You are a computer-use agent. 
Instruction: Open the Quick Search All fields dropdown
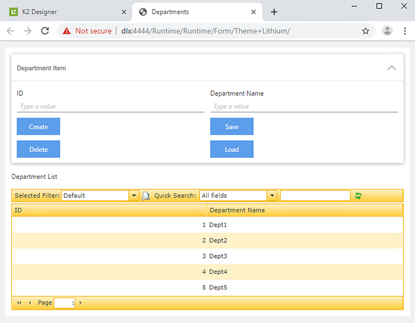(272, 196)
